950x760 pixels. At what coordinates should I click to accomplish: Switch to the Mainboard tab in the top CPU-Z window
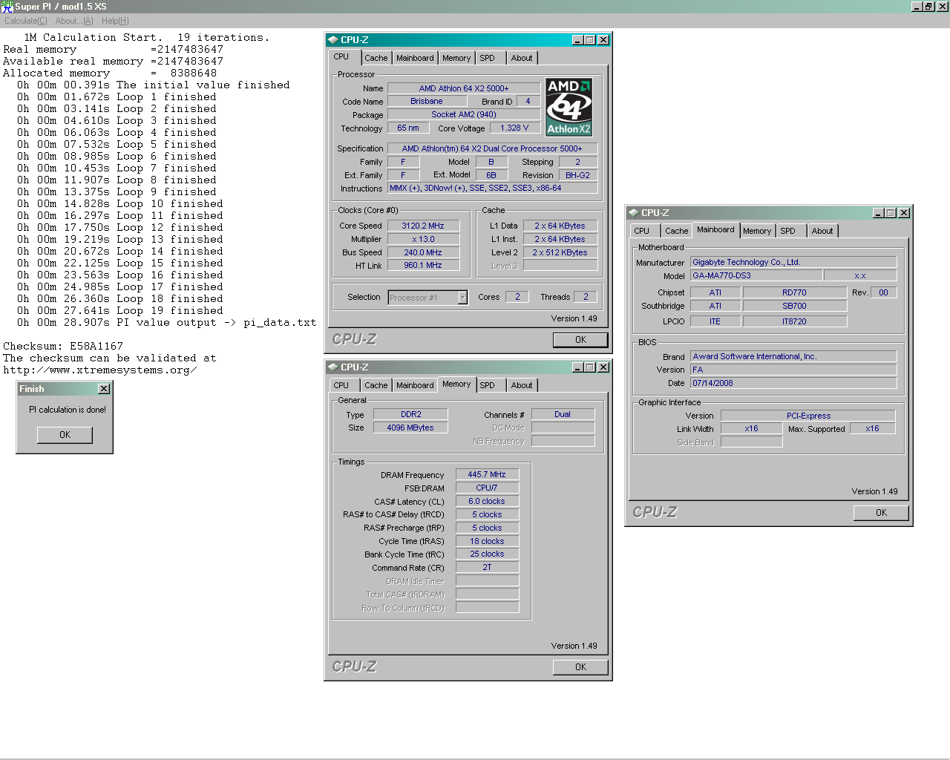[415, 58]
